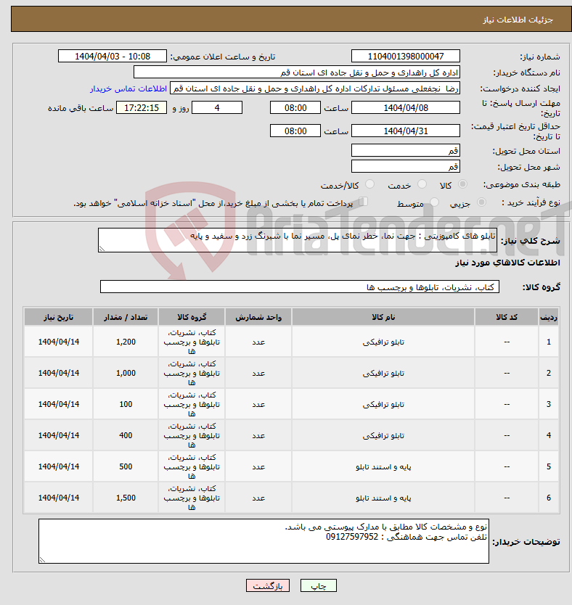Screen dimensions: 572x605
Task: Click the تابلو ترافیکی name in row 1
Action: [383, 342]
